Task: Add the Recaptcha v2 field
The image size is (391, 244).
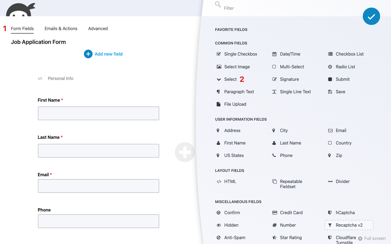Action: [349, 225]
